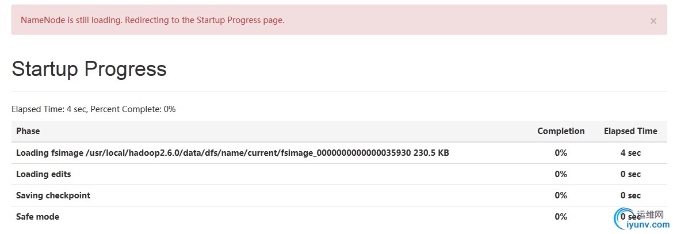
Task: Click the Completion column header
Action: [561, 131]
